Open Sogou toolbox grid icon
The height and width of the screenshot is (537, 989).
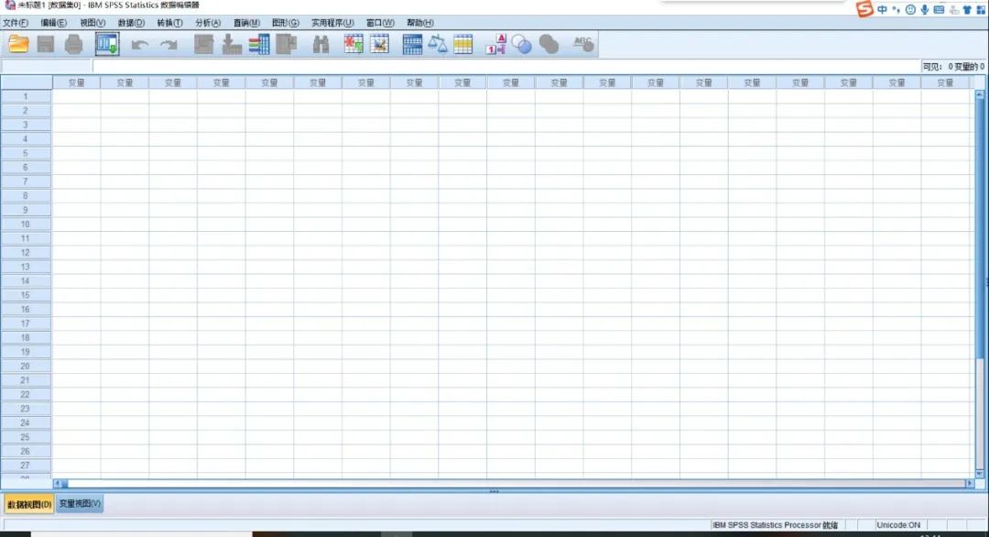click(x=981, y=9)
